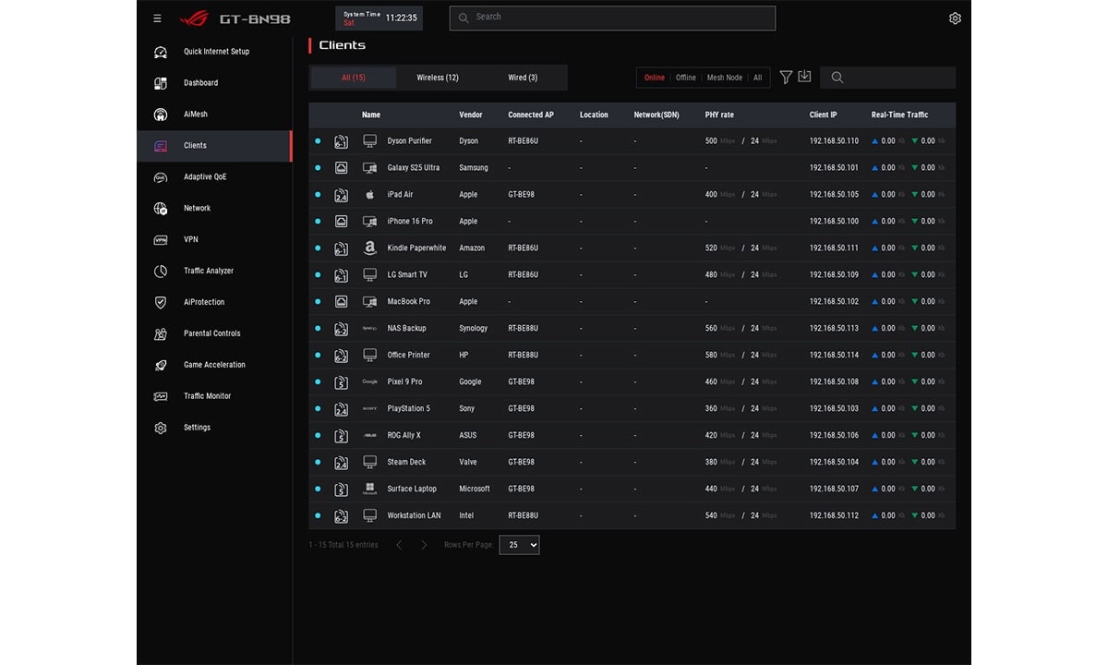Switch to the Wireless (12) tab
This screenshot has height=665, width=1108.
click(438, 78)
